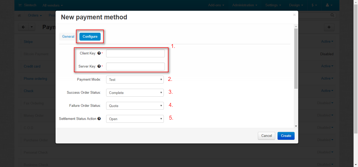Open the Design menu
Viewport: 358px width, 167px height.
(x=296, y=5)
